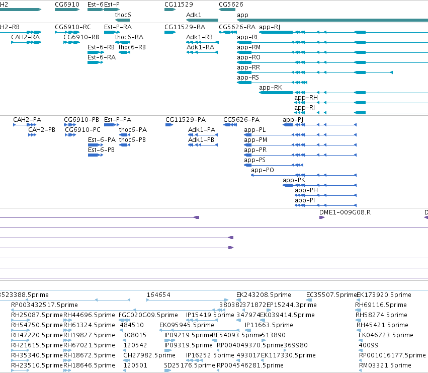Click the CG5626-RA transcript label

coord(237,27)
